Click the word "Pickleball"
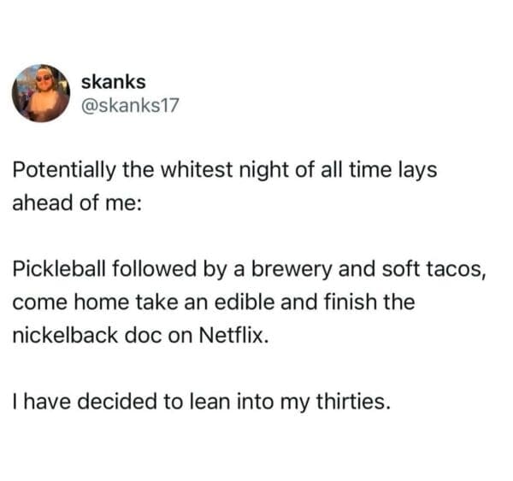This screenshot has width=513, height=481. (x=56, y=272)
